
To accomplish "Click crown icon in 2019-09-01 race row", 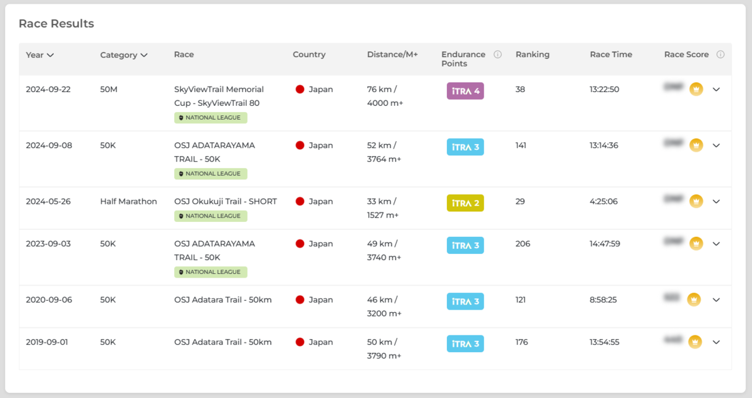I will coord(695,342).
